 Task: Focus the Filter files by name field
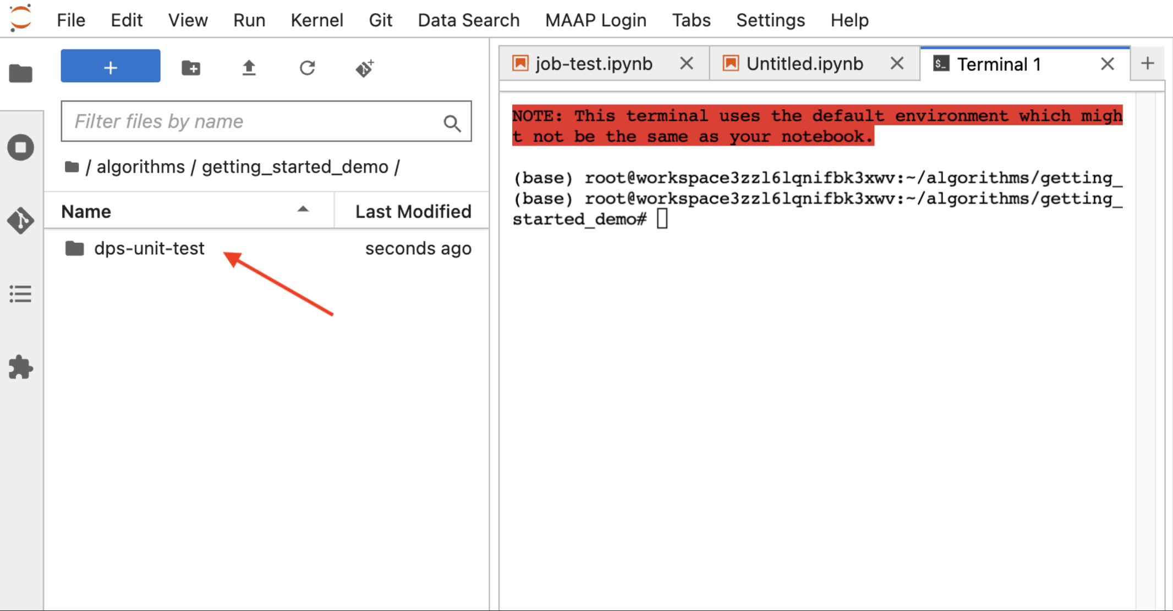266,121
